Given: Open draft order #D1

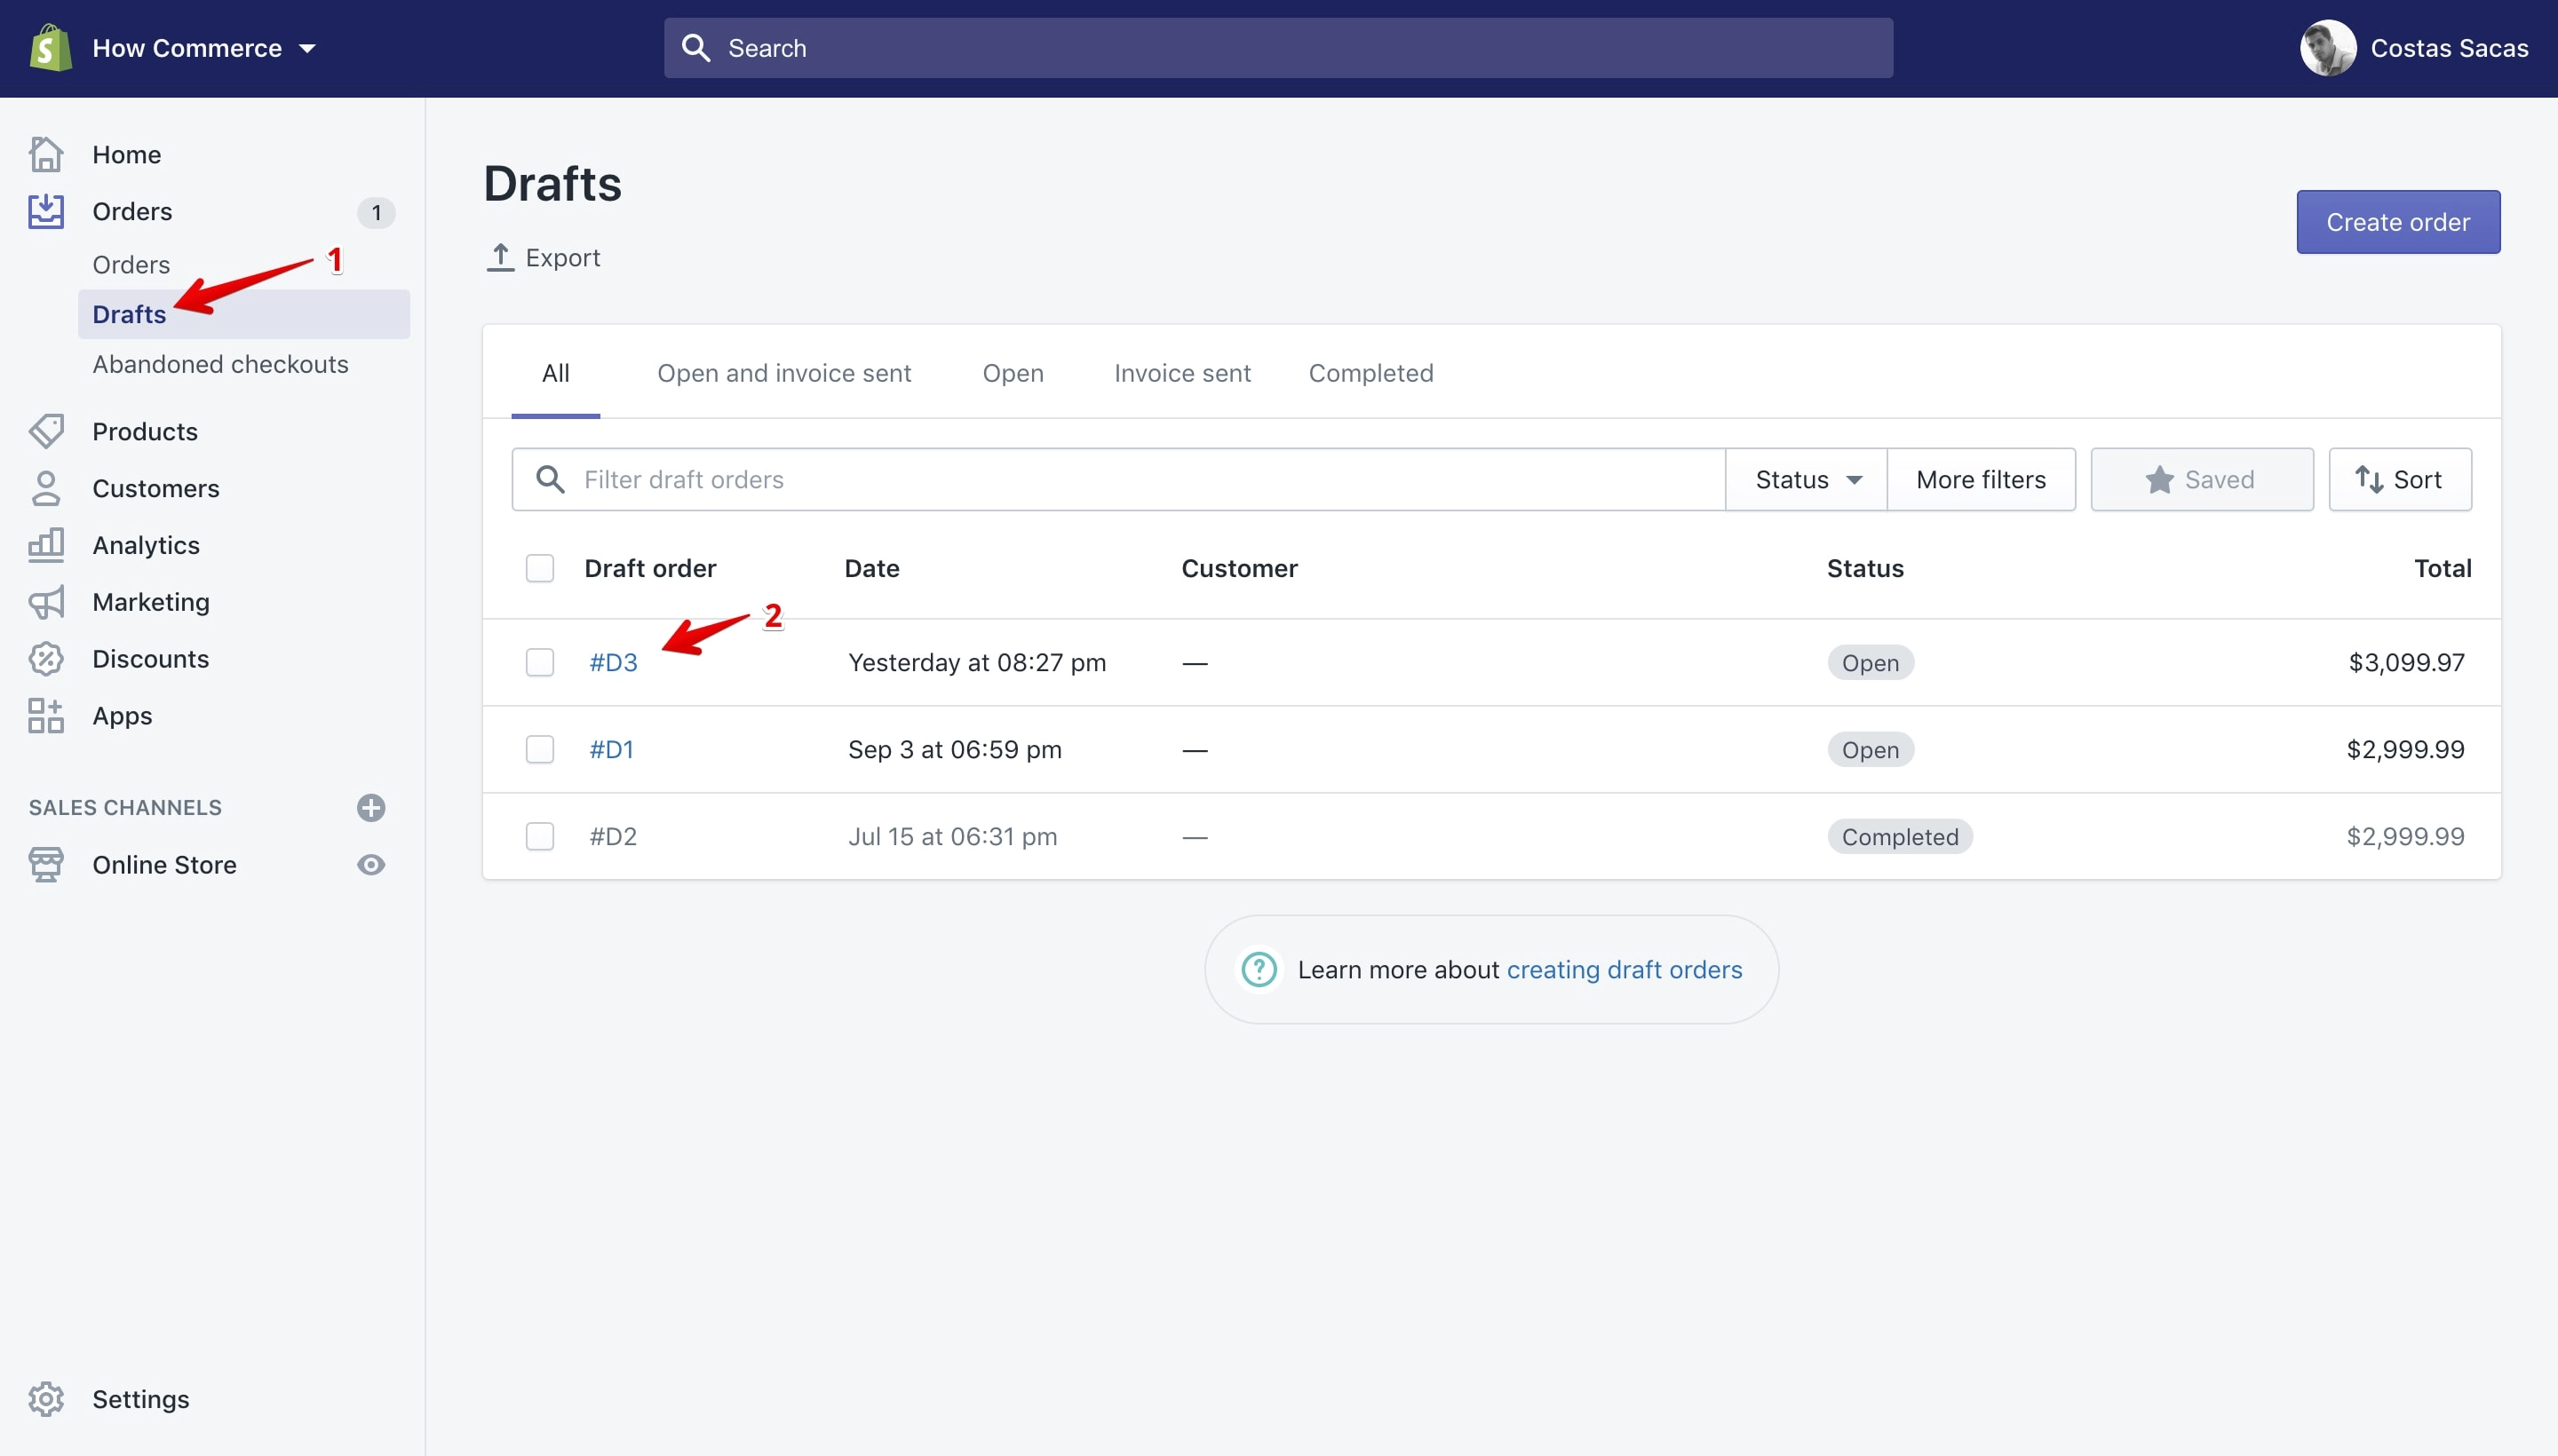Looking at the screenshot, I should (611, 749).
